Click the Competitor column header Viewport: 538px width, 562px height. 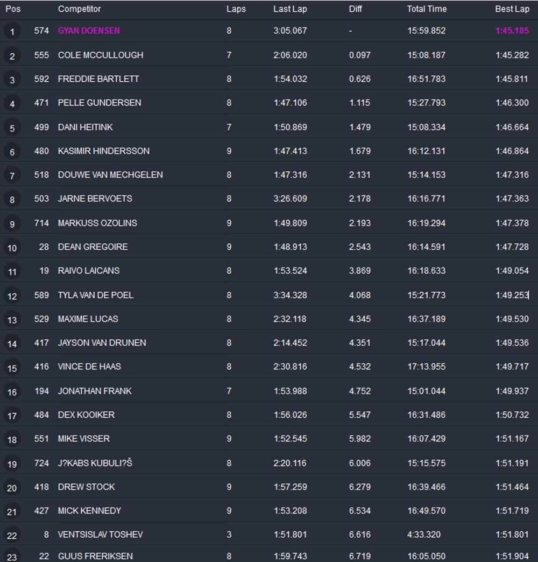(x=79, y=9)
